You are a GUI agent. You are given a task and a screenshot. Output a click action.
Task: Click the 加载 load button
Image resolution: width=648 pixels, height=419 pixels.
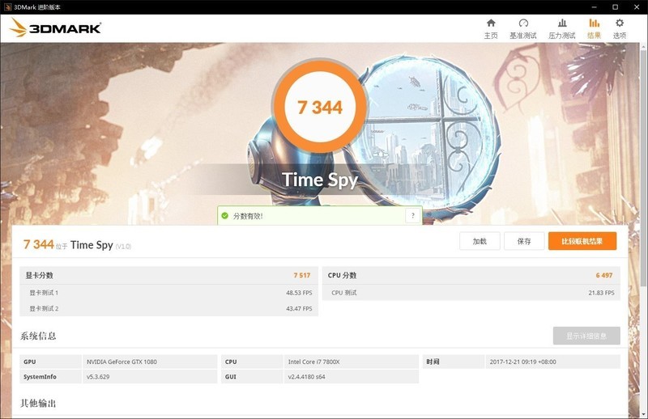pos(480,241)
